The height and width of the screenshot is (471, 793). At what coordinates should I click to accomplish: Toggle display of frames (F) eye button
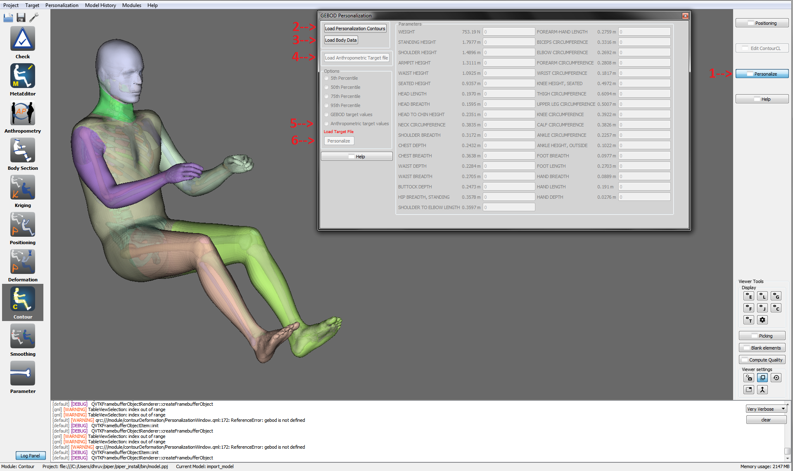[749, 308]
